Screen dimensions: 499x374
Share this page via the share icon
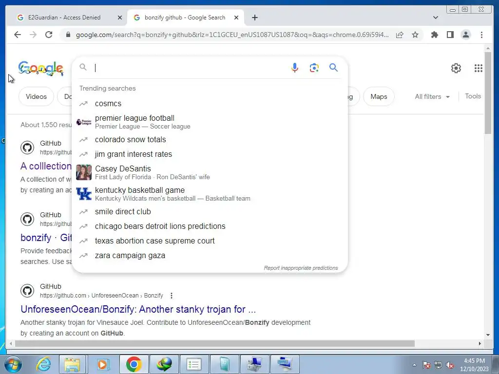click(400, 35)
